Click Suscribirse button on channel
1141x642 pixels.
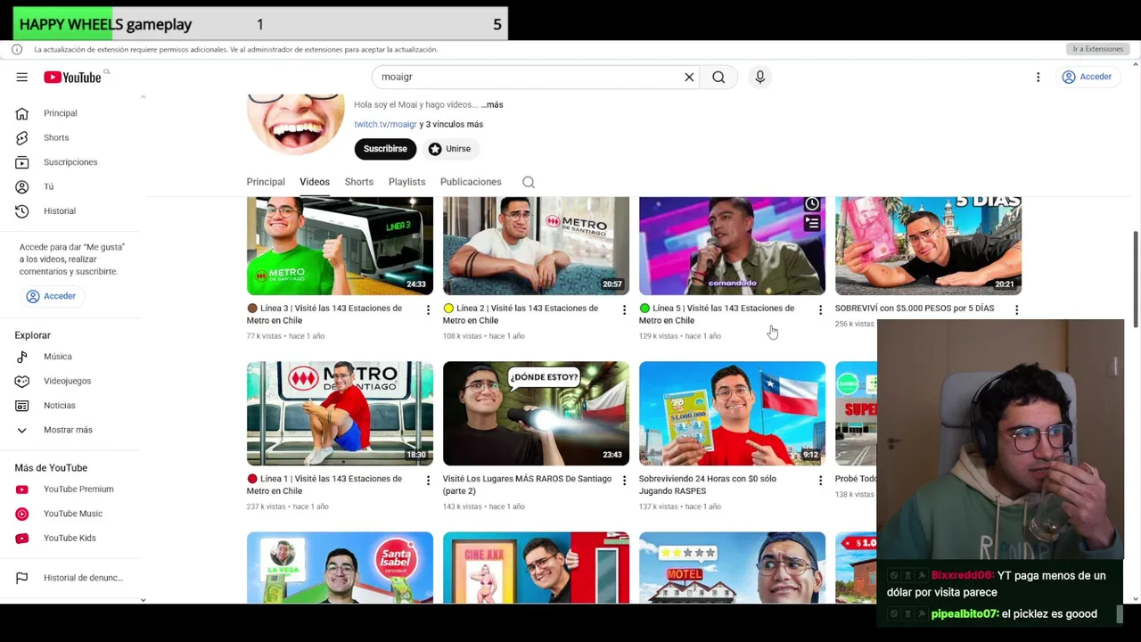[385, 149]
